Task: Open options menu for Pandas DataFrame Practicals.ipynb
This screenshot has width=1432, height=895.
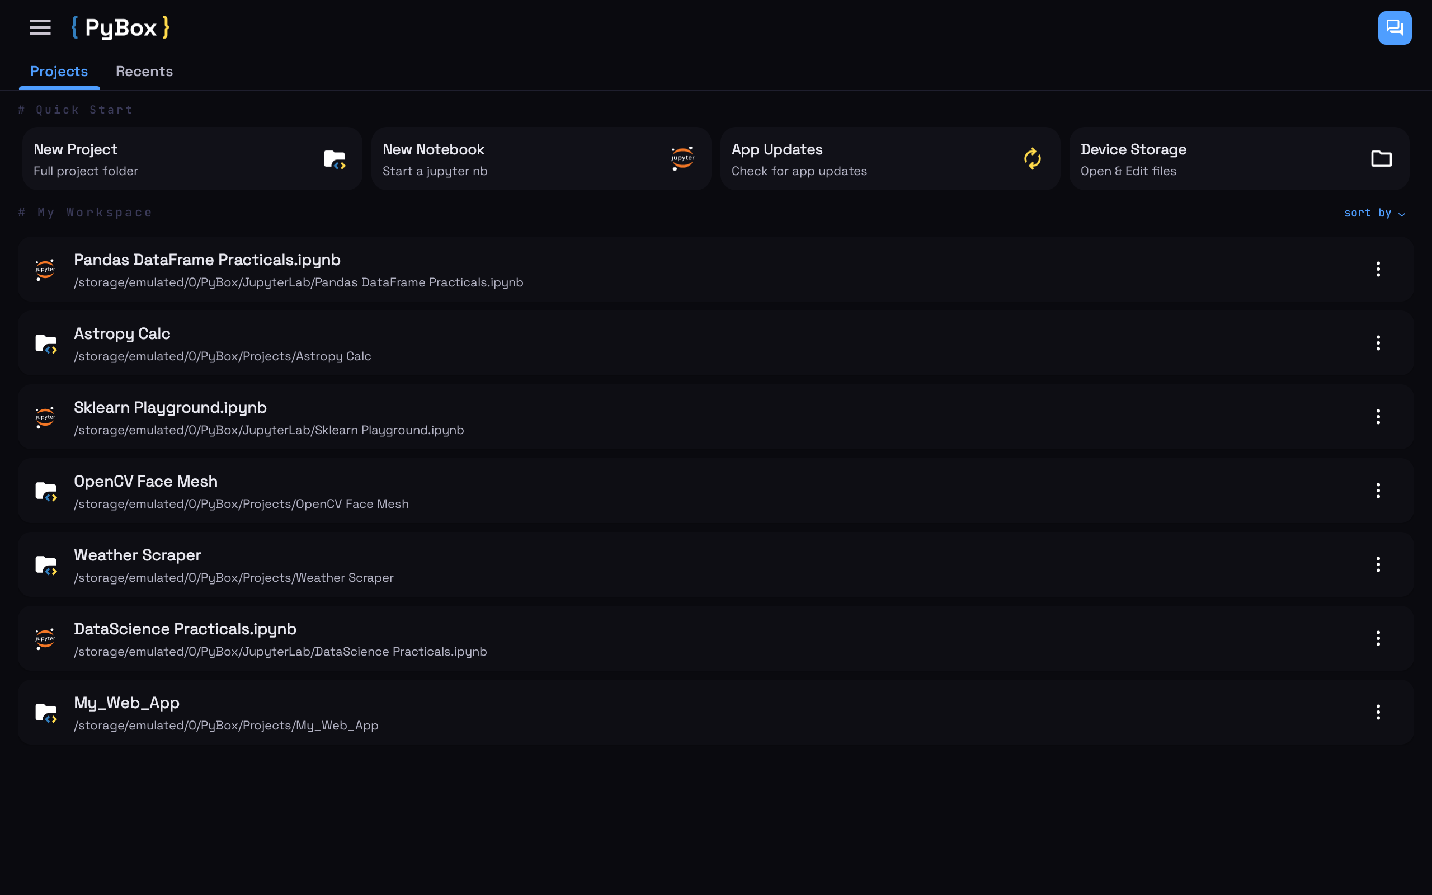Action: [x=1378, y=269]
